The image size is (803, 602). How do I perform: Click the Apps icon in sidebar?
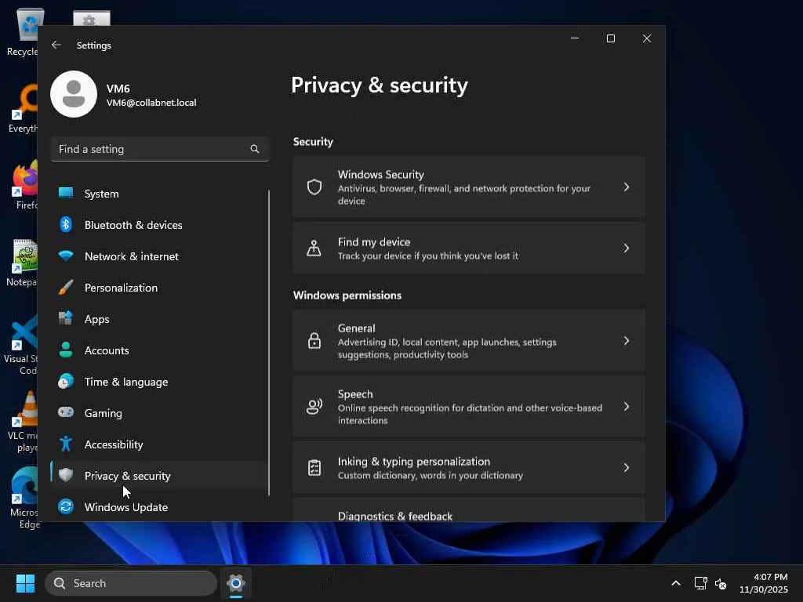[x=66, y=318]
